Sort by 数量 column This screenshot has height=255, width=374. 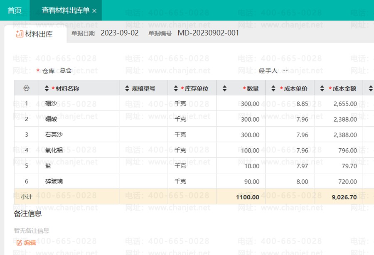[x=224, y=88]
